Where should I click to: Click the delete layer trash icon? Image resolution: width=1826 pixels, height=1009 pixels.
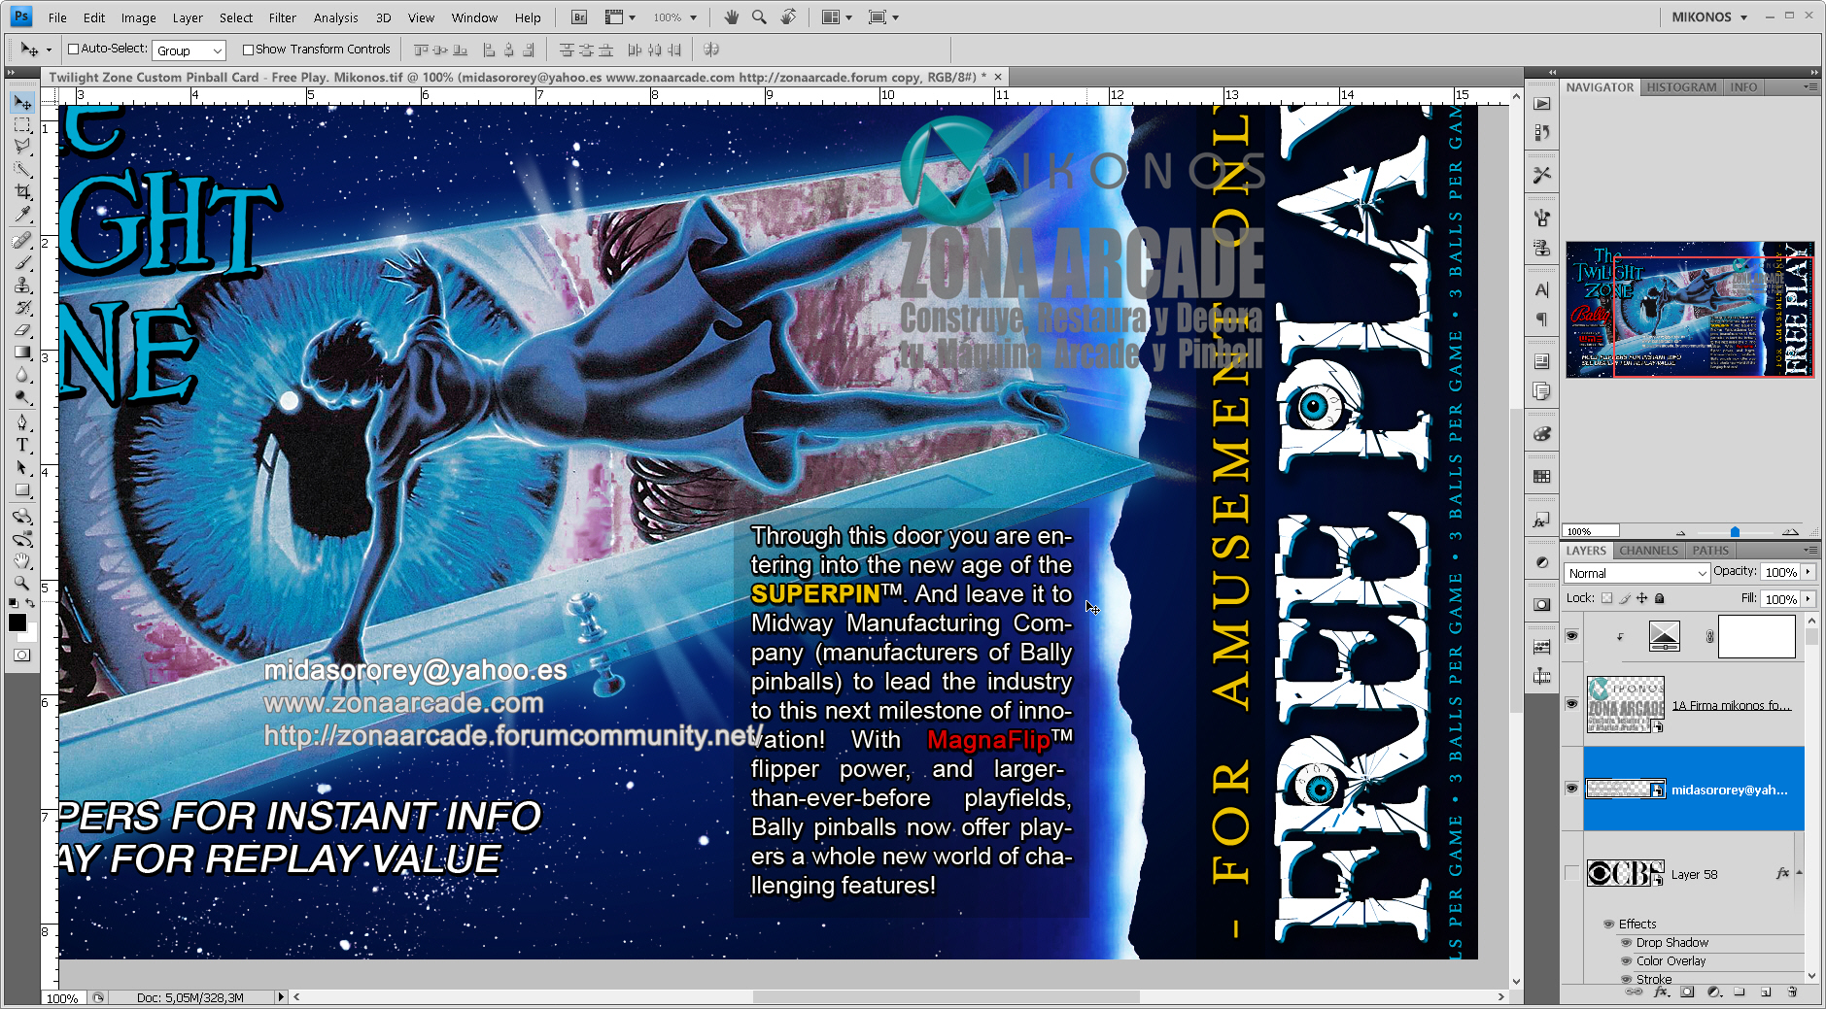pyautogui.click(x=1792, y=992)
